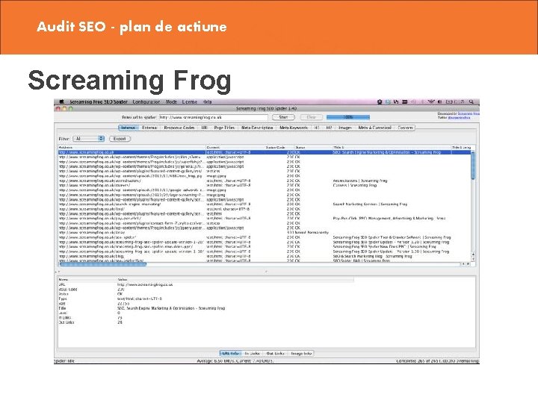Open the Help menu
Viewport: 538px width, 403px height.
tap(207, 101)
